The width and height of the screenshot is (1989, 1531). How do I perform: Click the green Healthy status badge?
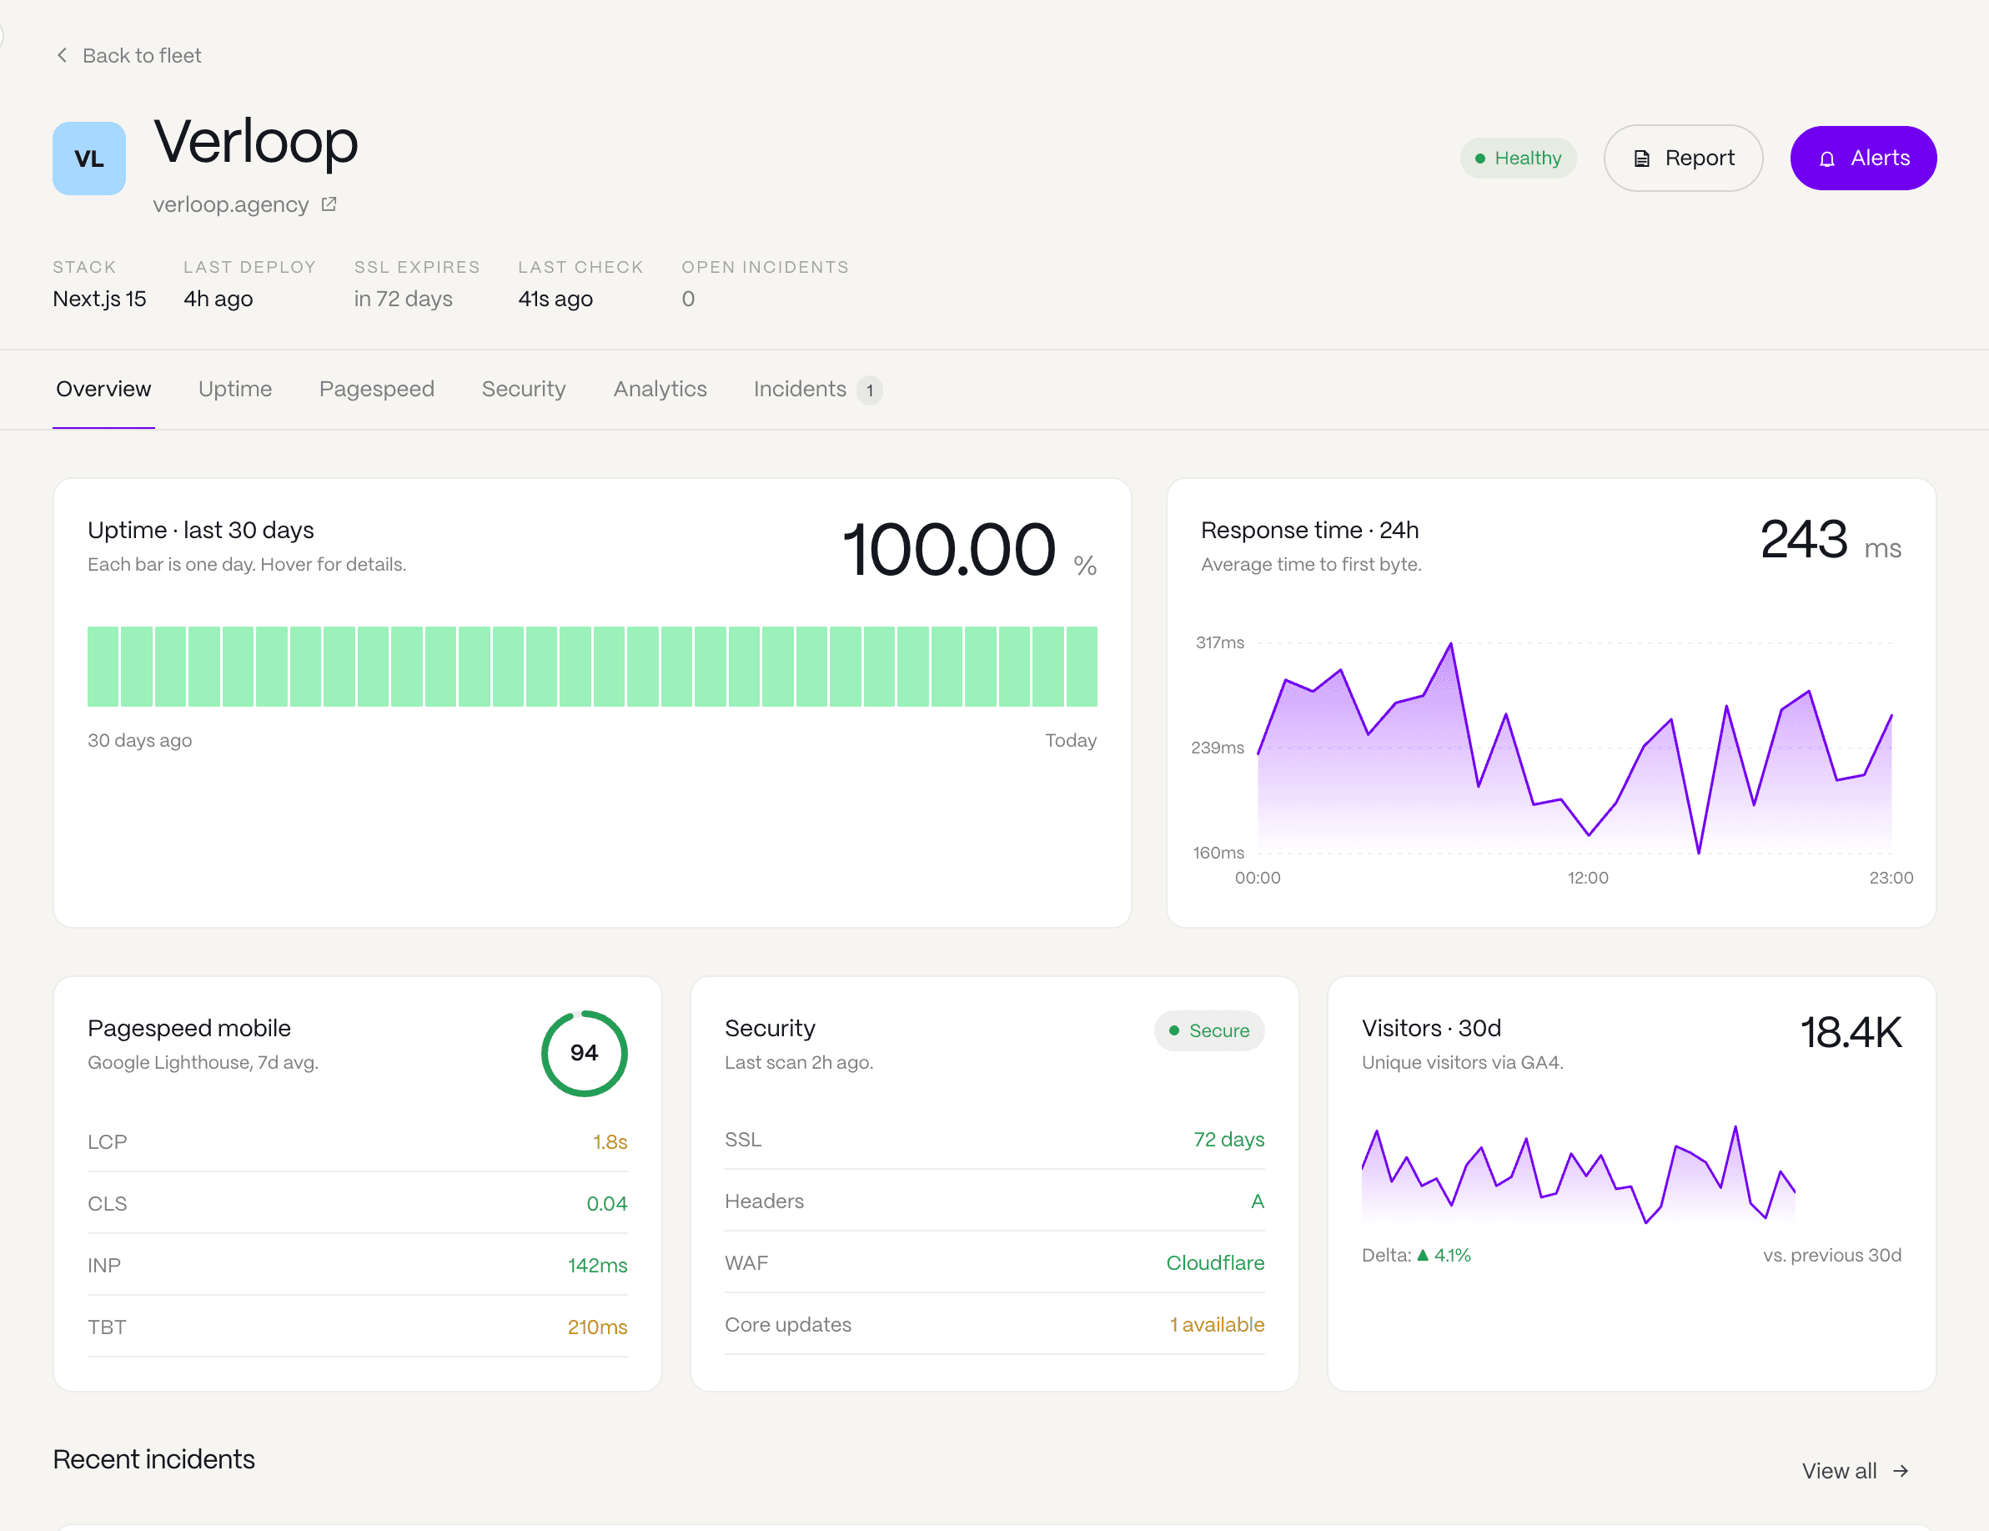[1518, 159]
